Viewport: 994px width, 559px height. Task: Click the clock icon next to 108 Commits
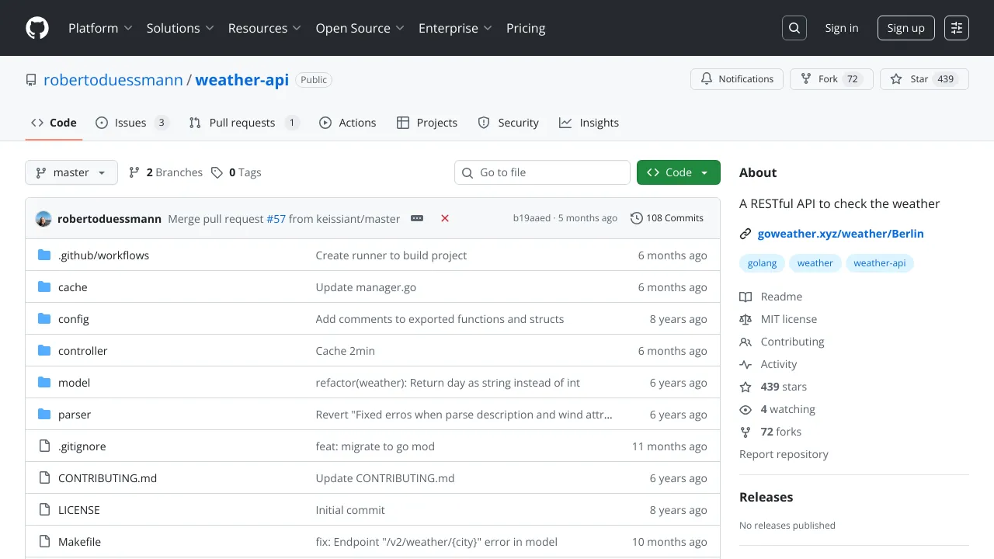pos(637,218)
